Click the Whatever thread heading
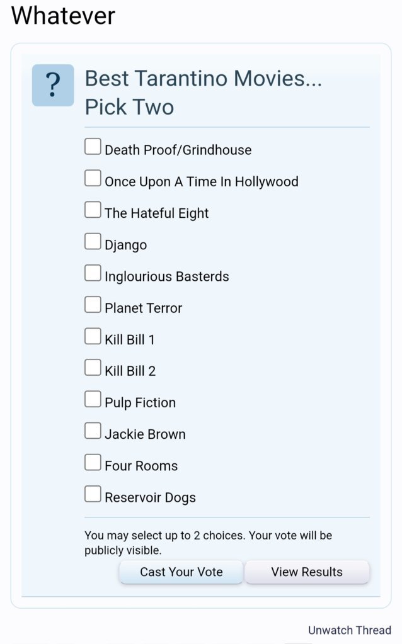 pos(63,16)
